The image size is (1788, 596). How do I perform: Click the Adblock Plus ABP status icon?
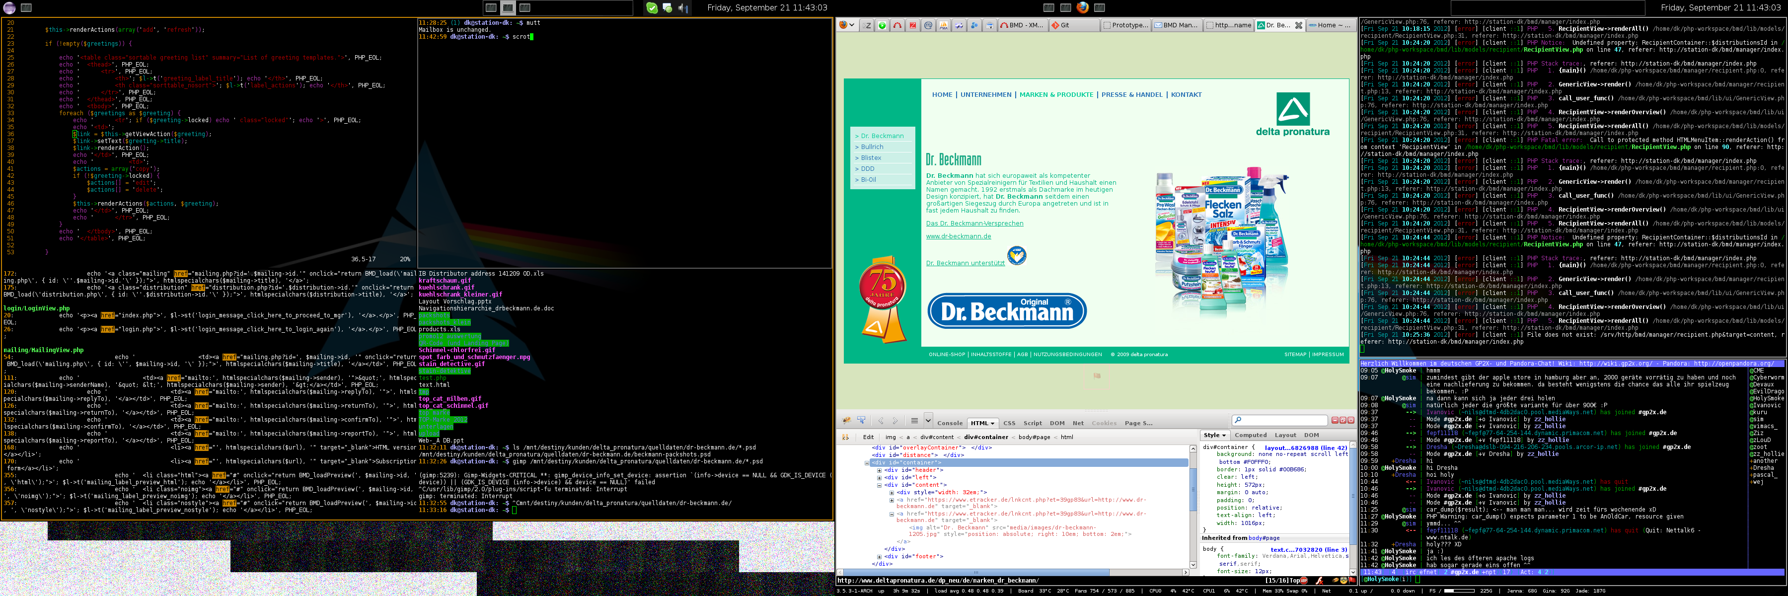tap(1304, 581)
